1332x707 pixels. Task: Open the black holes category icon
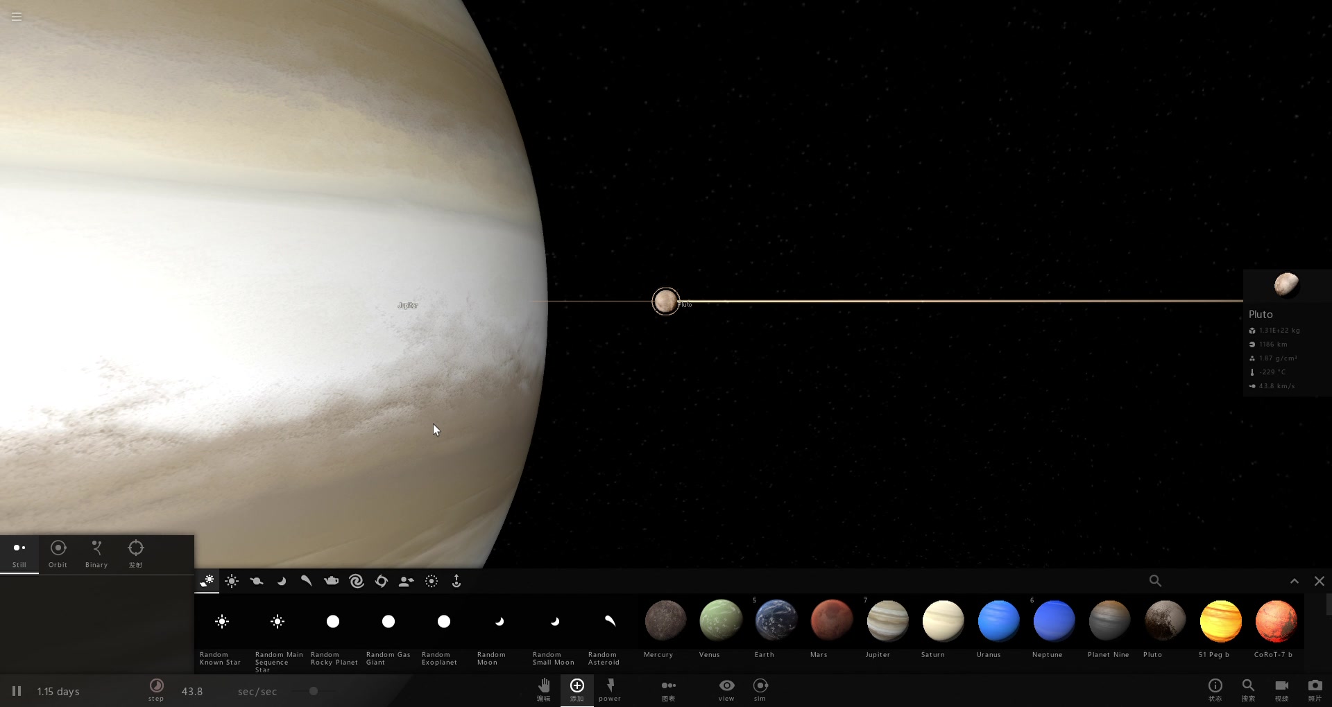point(382,581)
